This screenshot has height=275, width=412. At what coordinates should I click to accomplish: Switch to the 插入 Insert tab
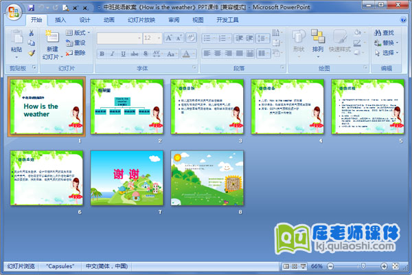pyautogui.click(x=60, y=20)
